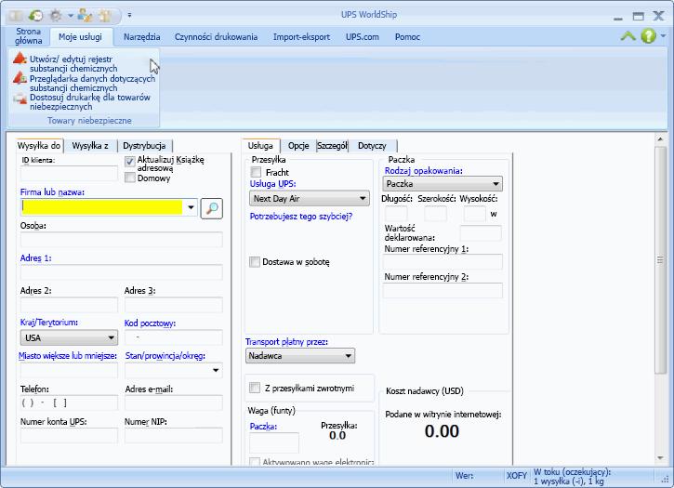Switch to the Dotyczy tab
The width and height of the screenshot is (674, 488).
point(372,146)
